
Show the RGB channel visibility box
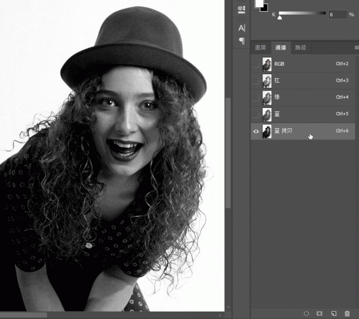click(256, 64)
